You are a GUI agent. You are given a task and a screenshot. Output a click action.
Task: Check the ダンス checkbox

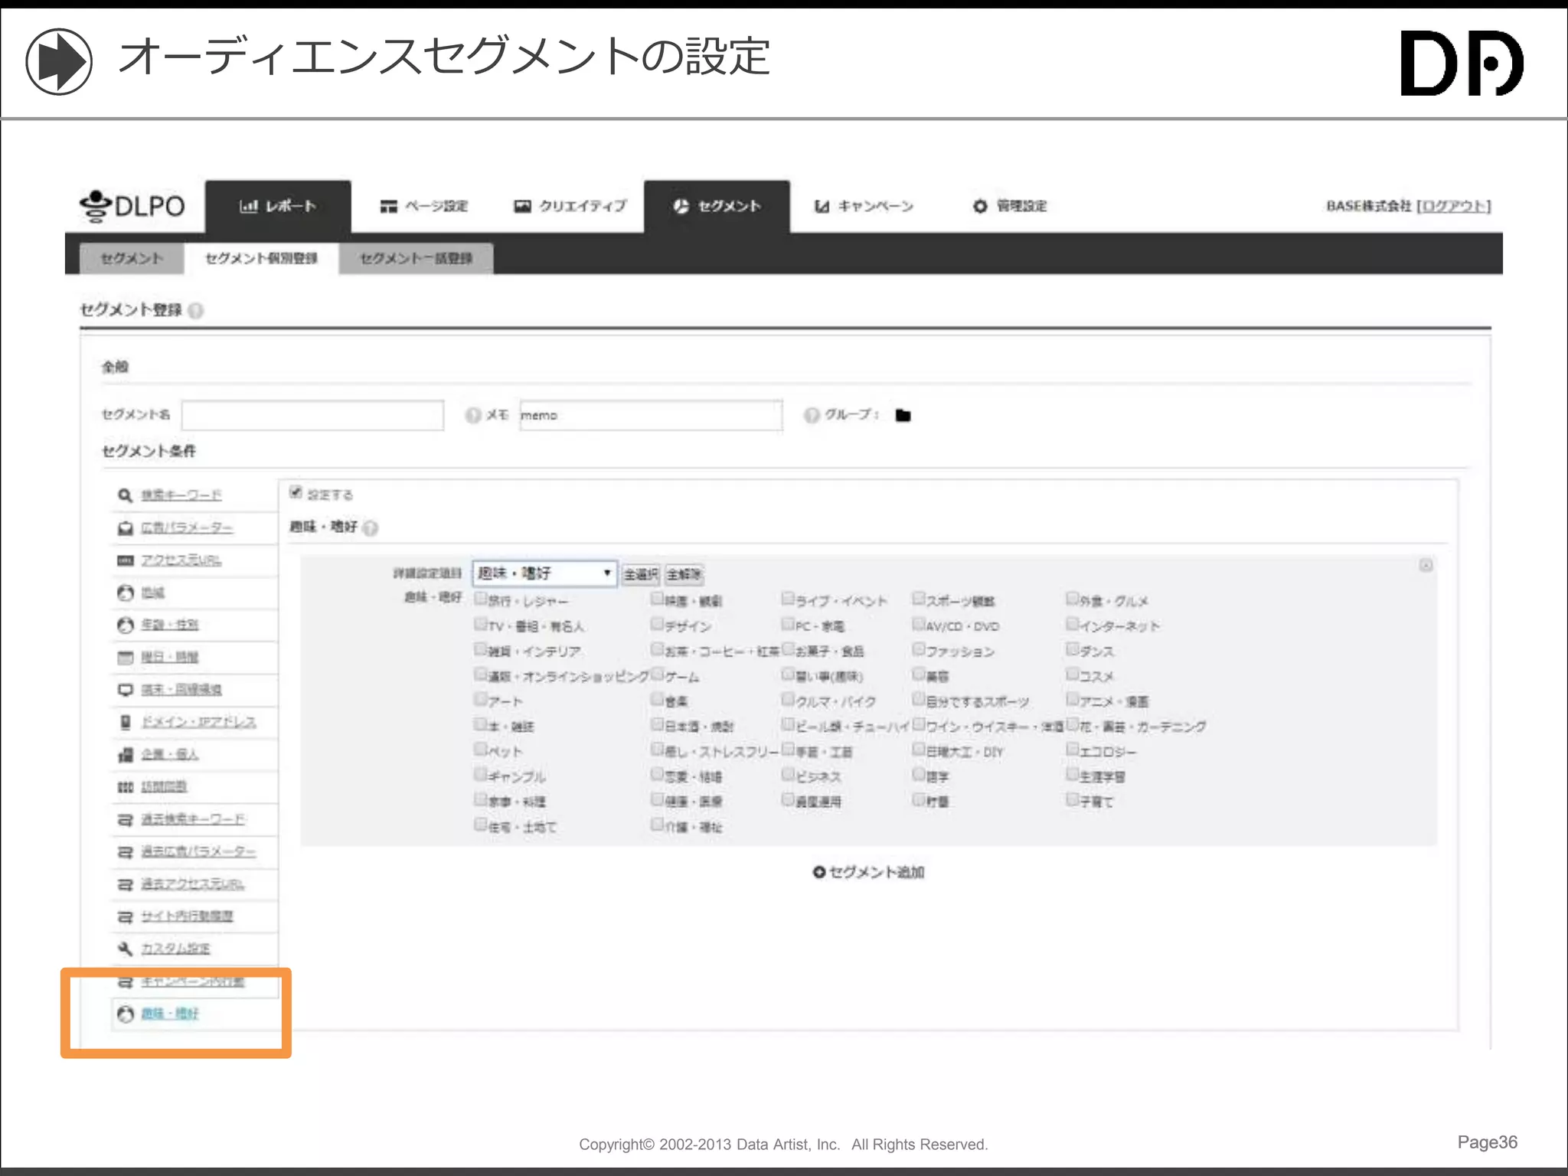[x=1073, y=648]
